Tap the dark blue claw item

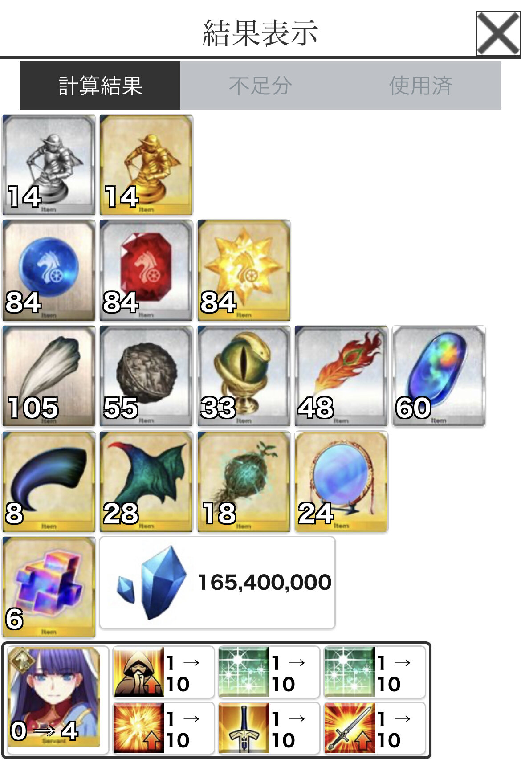click(x=49, y=482)
